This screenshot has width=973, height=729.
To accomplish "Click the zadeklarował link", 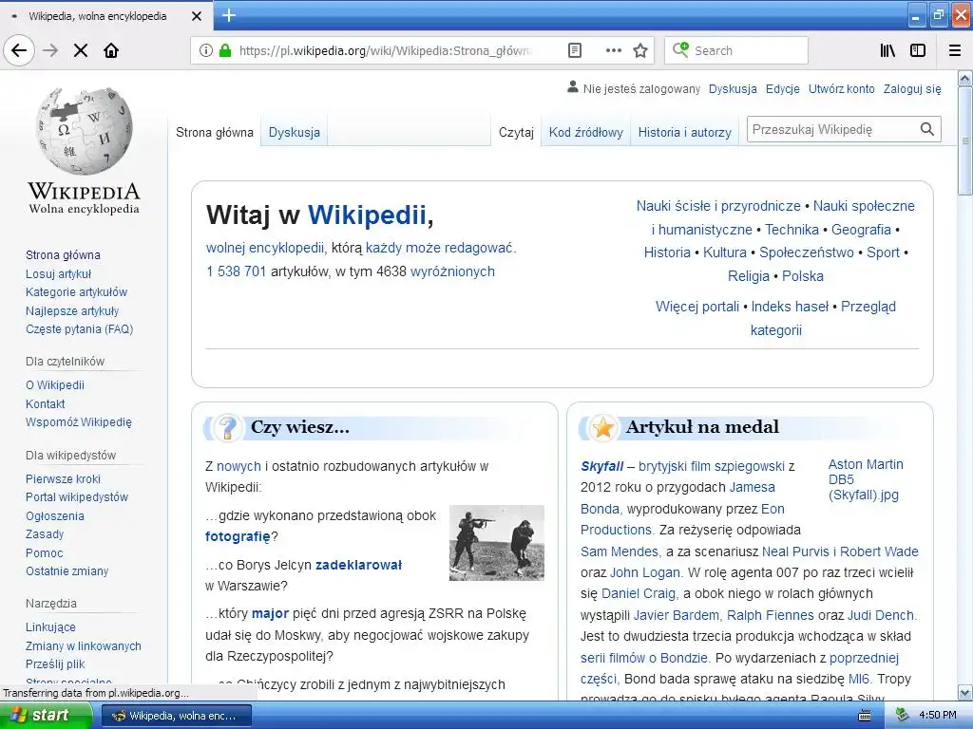I will 358,565.
